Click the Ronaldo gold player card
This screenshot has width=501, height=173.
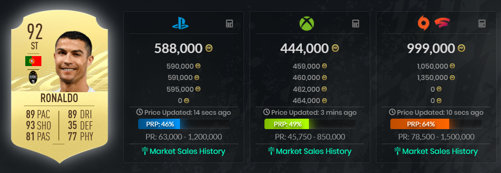pos(59,86)
